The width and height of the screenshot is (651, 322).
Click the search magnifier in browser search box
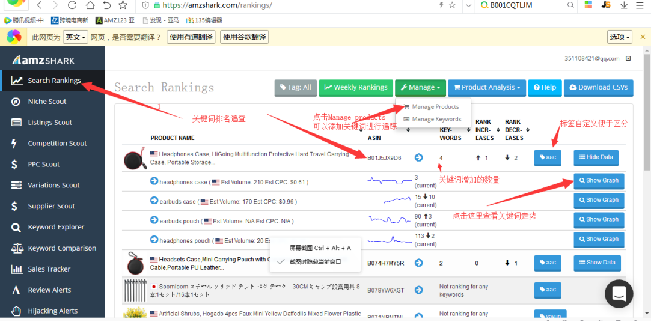pos(571,5)
